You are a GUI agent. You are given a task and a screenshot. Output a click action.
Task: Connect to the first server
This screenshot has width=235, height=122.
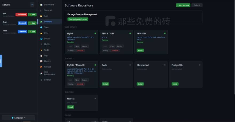click(22, 23)
